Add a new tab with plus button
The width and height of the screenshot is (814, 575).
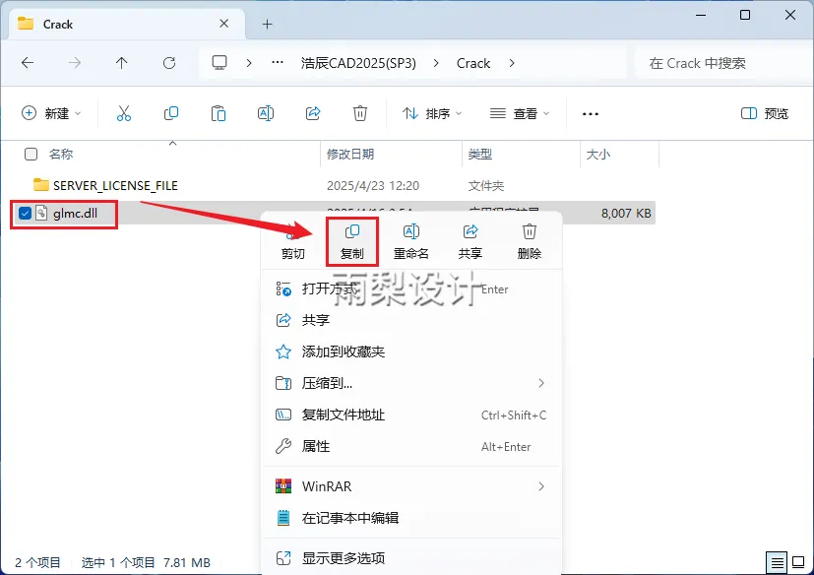[x=267, y=24]
